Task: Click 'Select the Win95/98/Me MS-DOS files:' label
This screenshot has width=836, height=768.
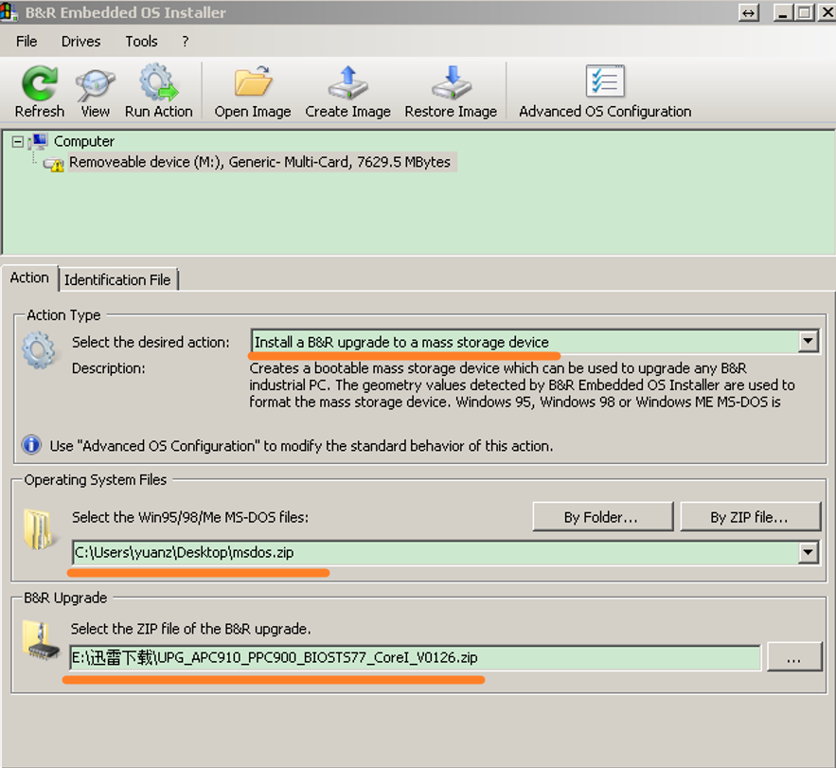Action: pyautogui.click(x=190, y=517)
